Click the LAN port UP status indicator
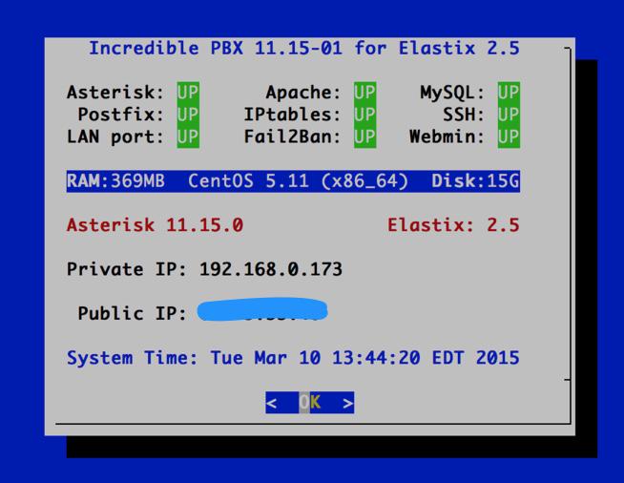Image resolution: width=624 pixels, height=483 pixels. (188, 136)
